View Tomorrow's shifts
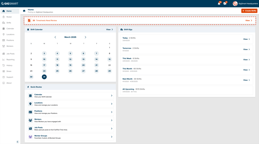Viewport: 259px width, 144px height. pyautogui.click(x=247, y=49)
